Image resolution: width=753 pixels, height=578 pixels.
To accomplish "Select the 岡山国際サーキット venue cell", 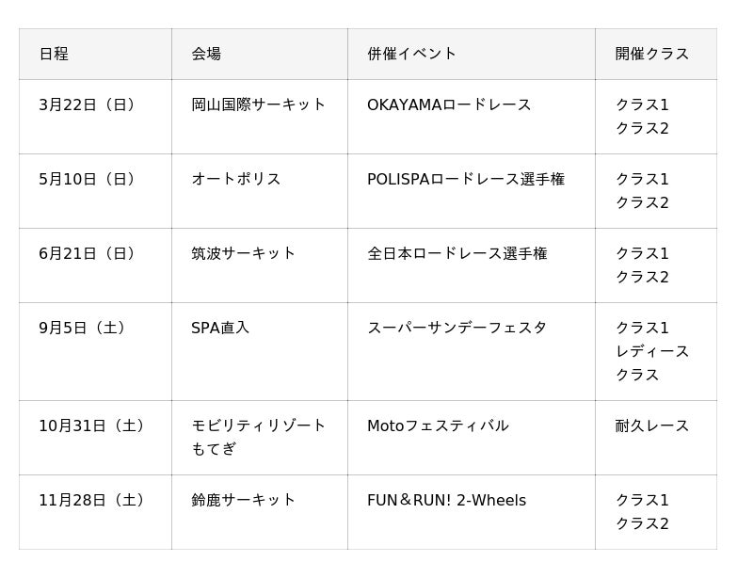I will (258, 104).
